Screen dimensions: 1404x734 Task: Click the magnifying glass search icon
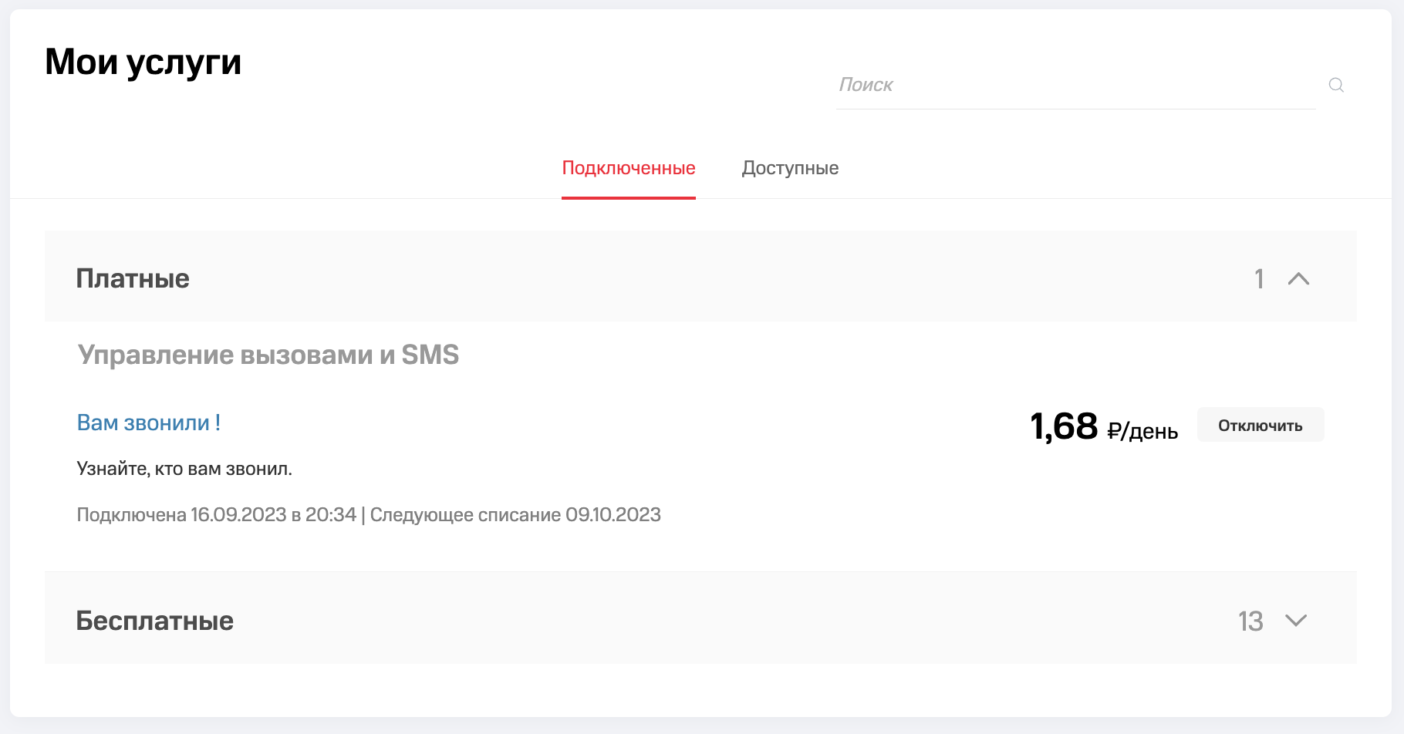click(x=1336, y=85)
